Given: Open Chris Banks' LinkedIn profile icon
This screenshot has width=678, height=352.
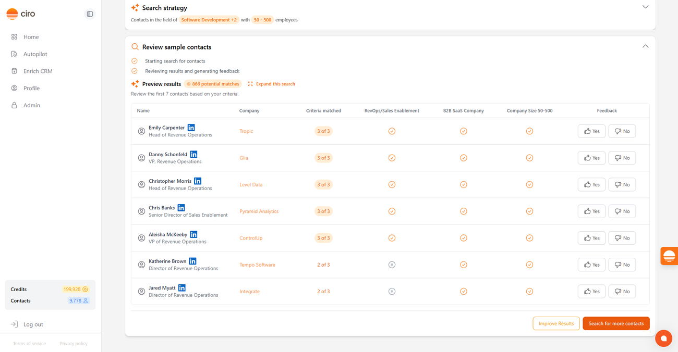Looking at the screenshot, I should (181, 208).
